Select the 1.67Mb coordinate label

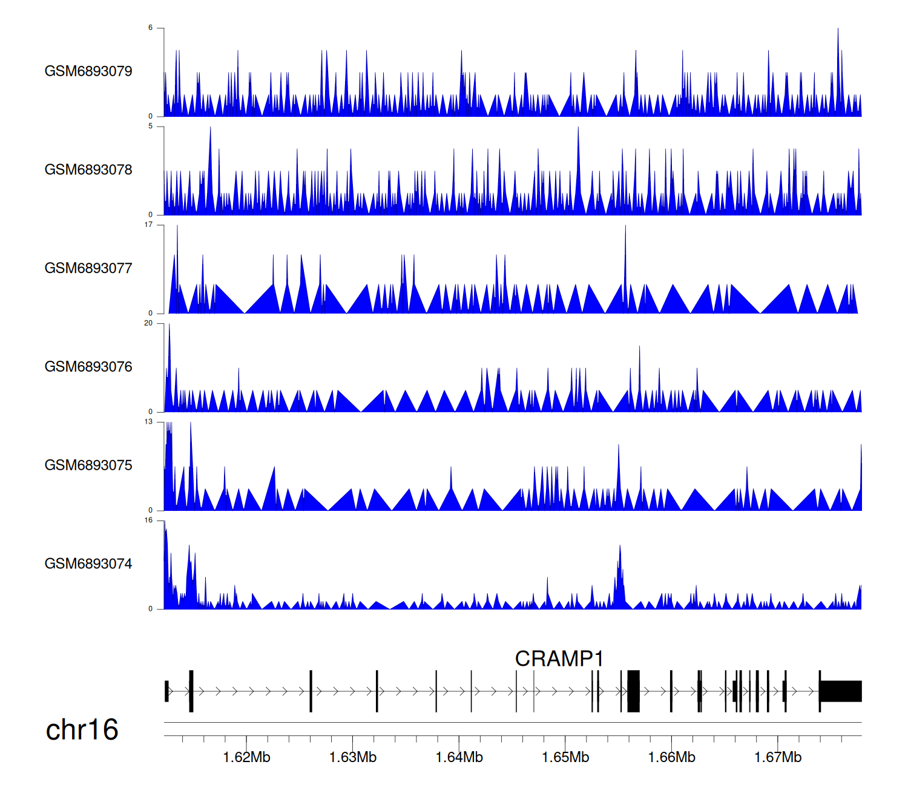(778, 757)
